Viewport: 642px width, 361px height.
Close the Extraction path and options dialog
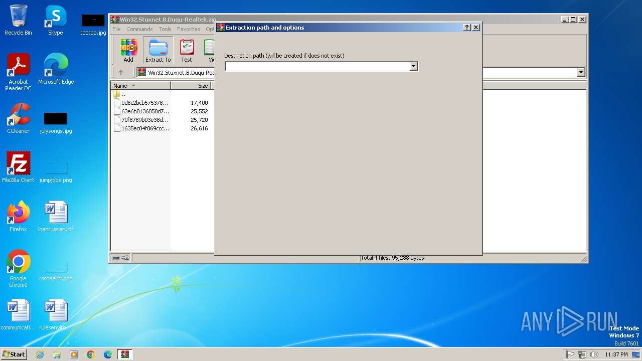tap(476, 28)
